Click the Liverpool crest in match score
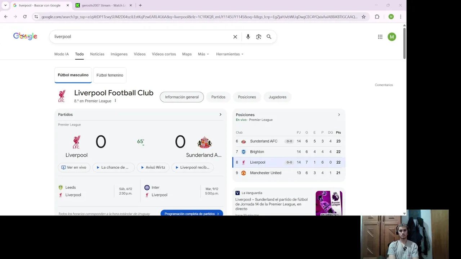The image size is (461, 259). tap(76, 142)
